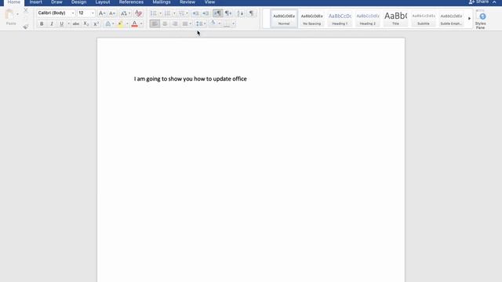Apply subscript formatting
Viewport: 502px width, 282px height.
85,23
